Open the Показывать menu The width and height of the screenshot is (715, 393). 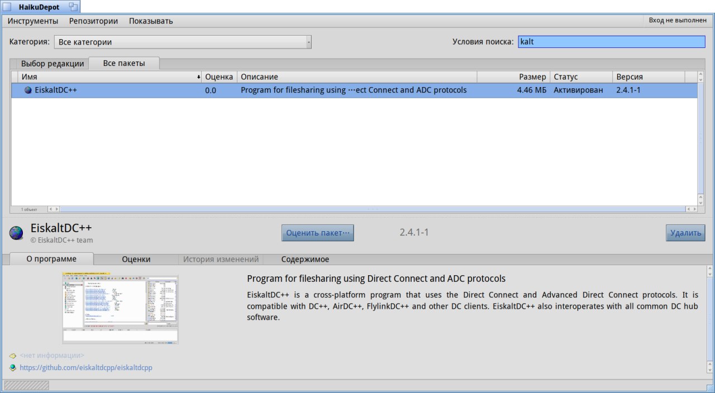(151, 21)
